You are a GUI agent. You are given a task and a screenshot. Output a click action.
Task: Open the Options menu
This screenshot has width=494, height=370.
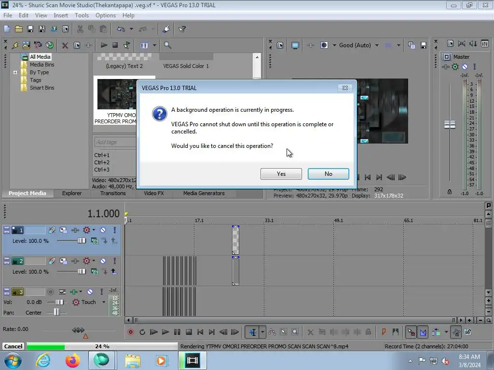(x=106, y=15)
